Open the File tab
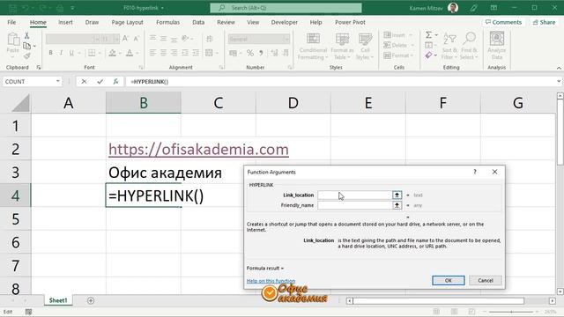The image size is (564, 317). 11,22
